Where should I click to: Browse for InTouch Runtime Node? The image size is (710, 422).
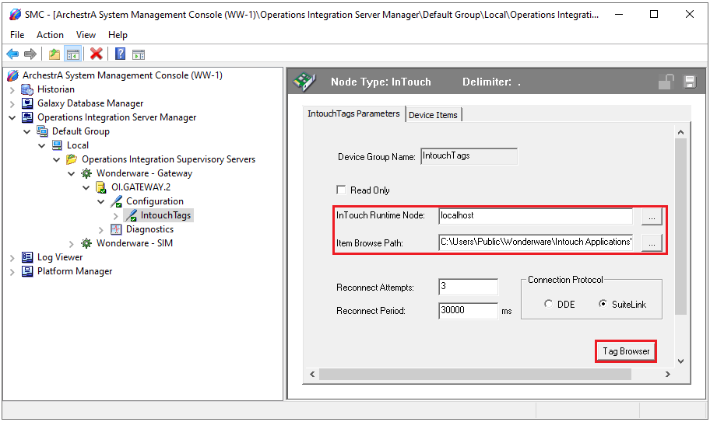click(652, 216)
